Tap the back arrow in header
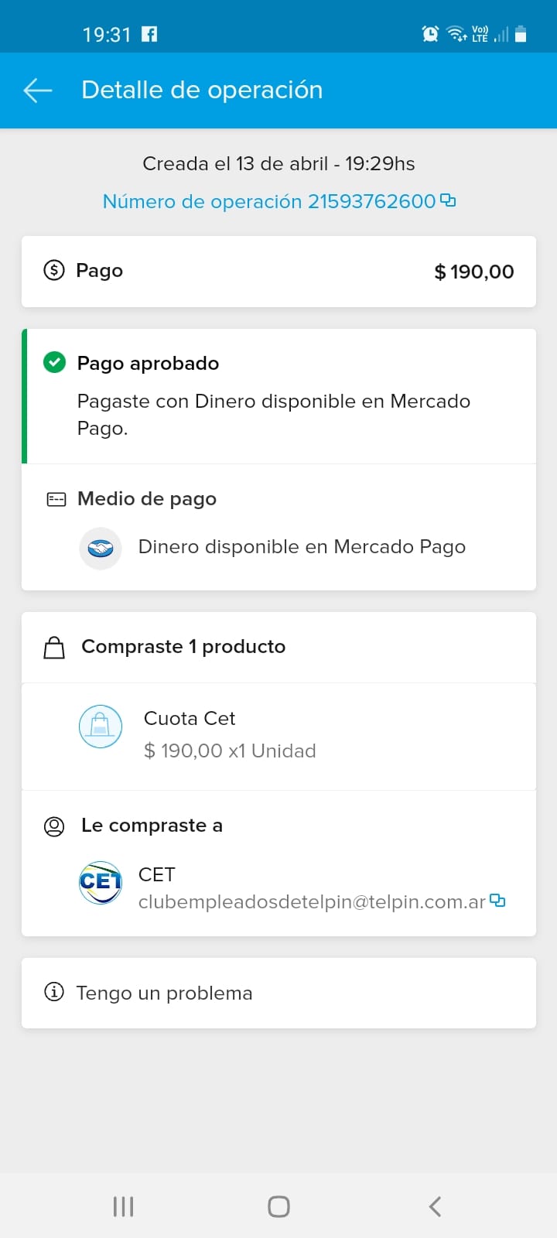This screenshot has width=557, height=1238. point(37,91)
